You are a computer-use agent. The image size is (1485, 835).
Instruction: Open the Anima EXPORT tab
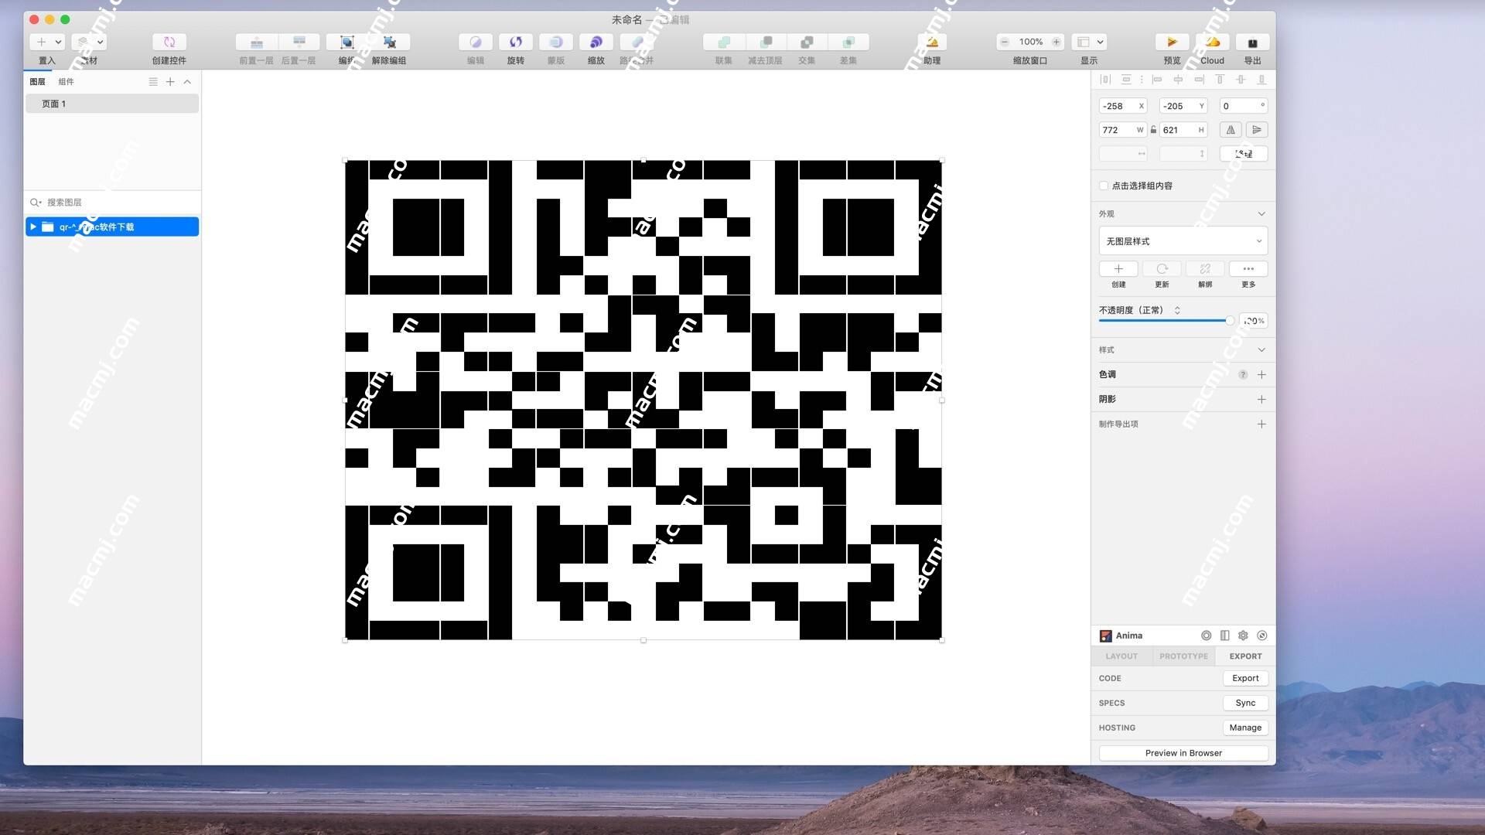1245,656
